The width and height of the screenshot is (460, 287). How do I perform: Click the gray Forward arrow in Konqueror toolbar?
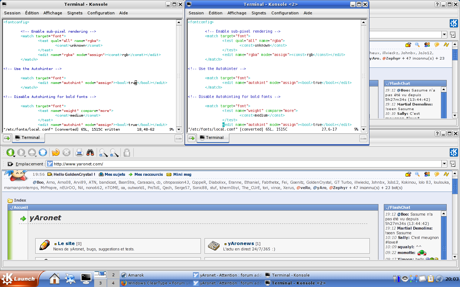(21, 152)
